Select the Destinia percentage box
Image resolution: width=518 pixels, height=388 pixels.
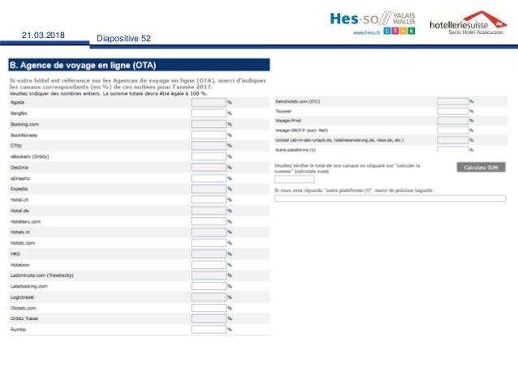pyautogui.click(x=209, y=168)
